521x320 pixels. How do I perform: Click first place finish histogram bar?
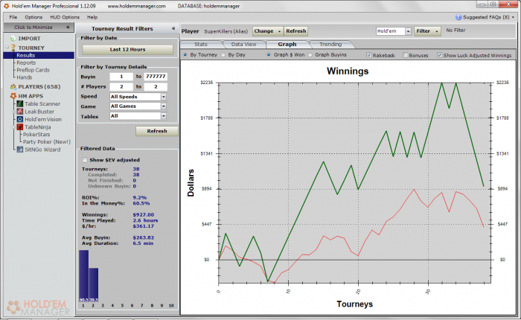[x=83, y=276]
